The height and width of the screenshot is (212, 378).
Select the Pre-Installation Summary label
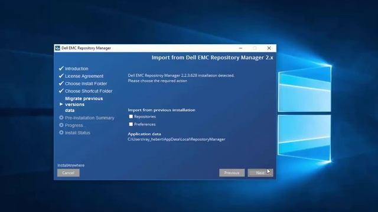tap(89, 118)
